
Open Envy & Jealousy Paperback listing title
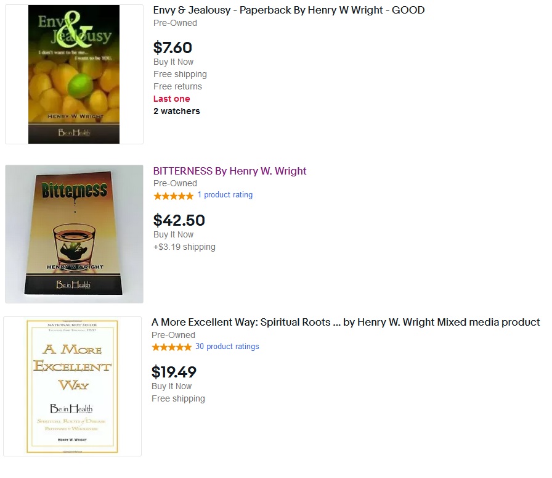(x=289, y=10)
